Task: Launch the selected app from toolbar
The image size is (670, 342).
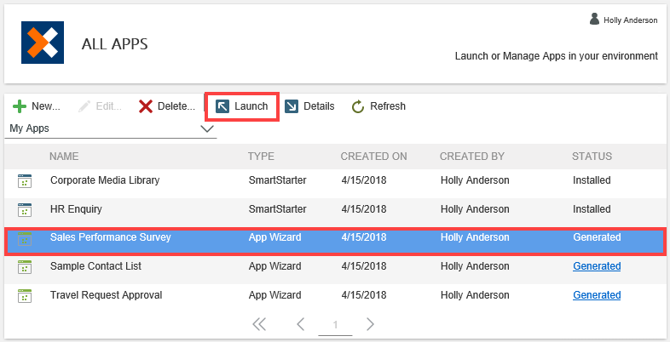Action: 242,106
